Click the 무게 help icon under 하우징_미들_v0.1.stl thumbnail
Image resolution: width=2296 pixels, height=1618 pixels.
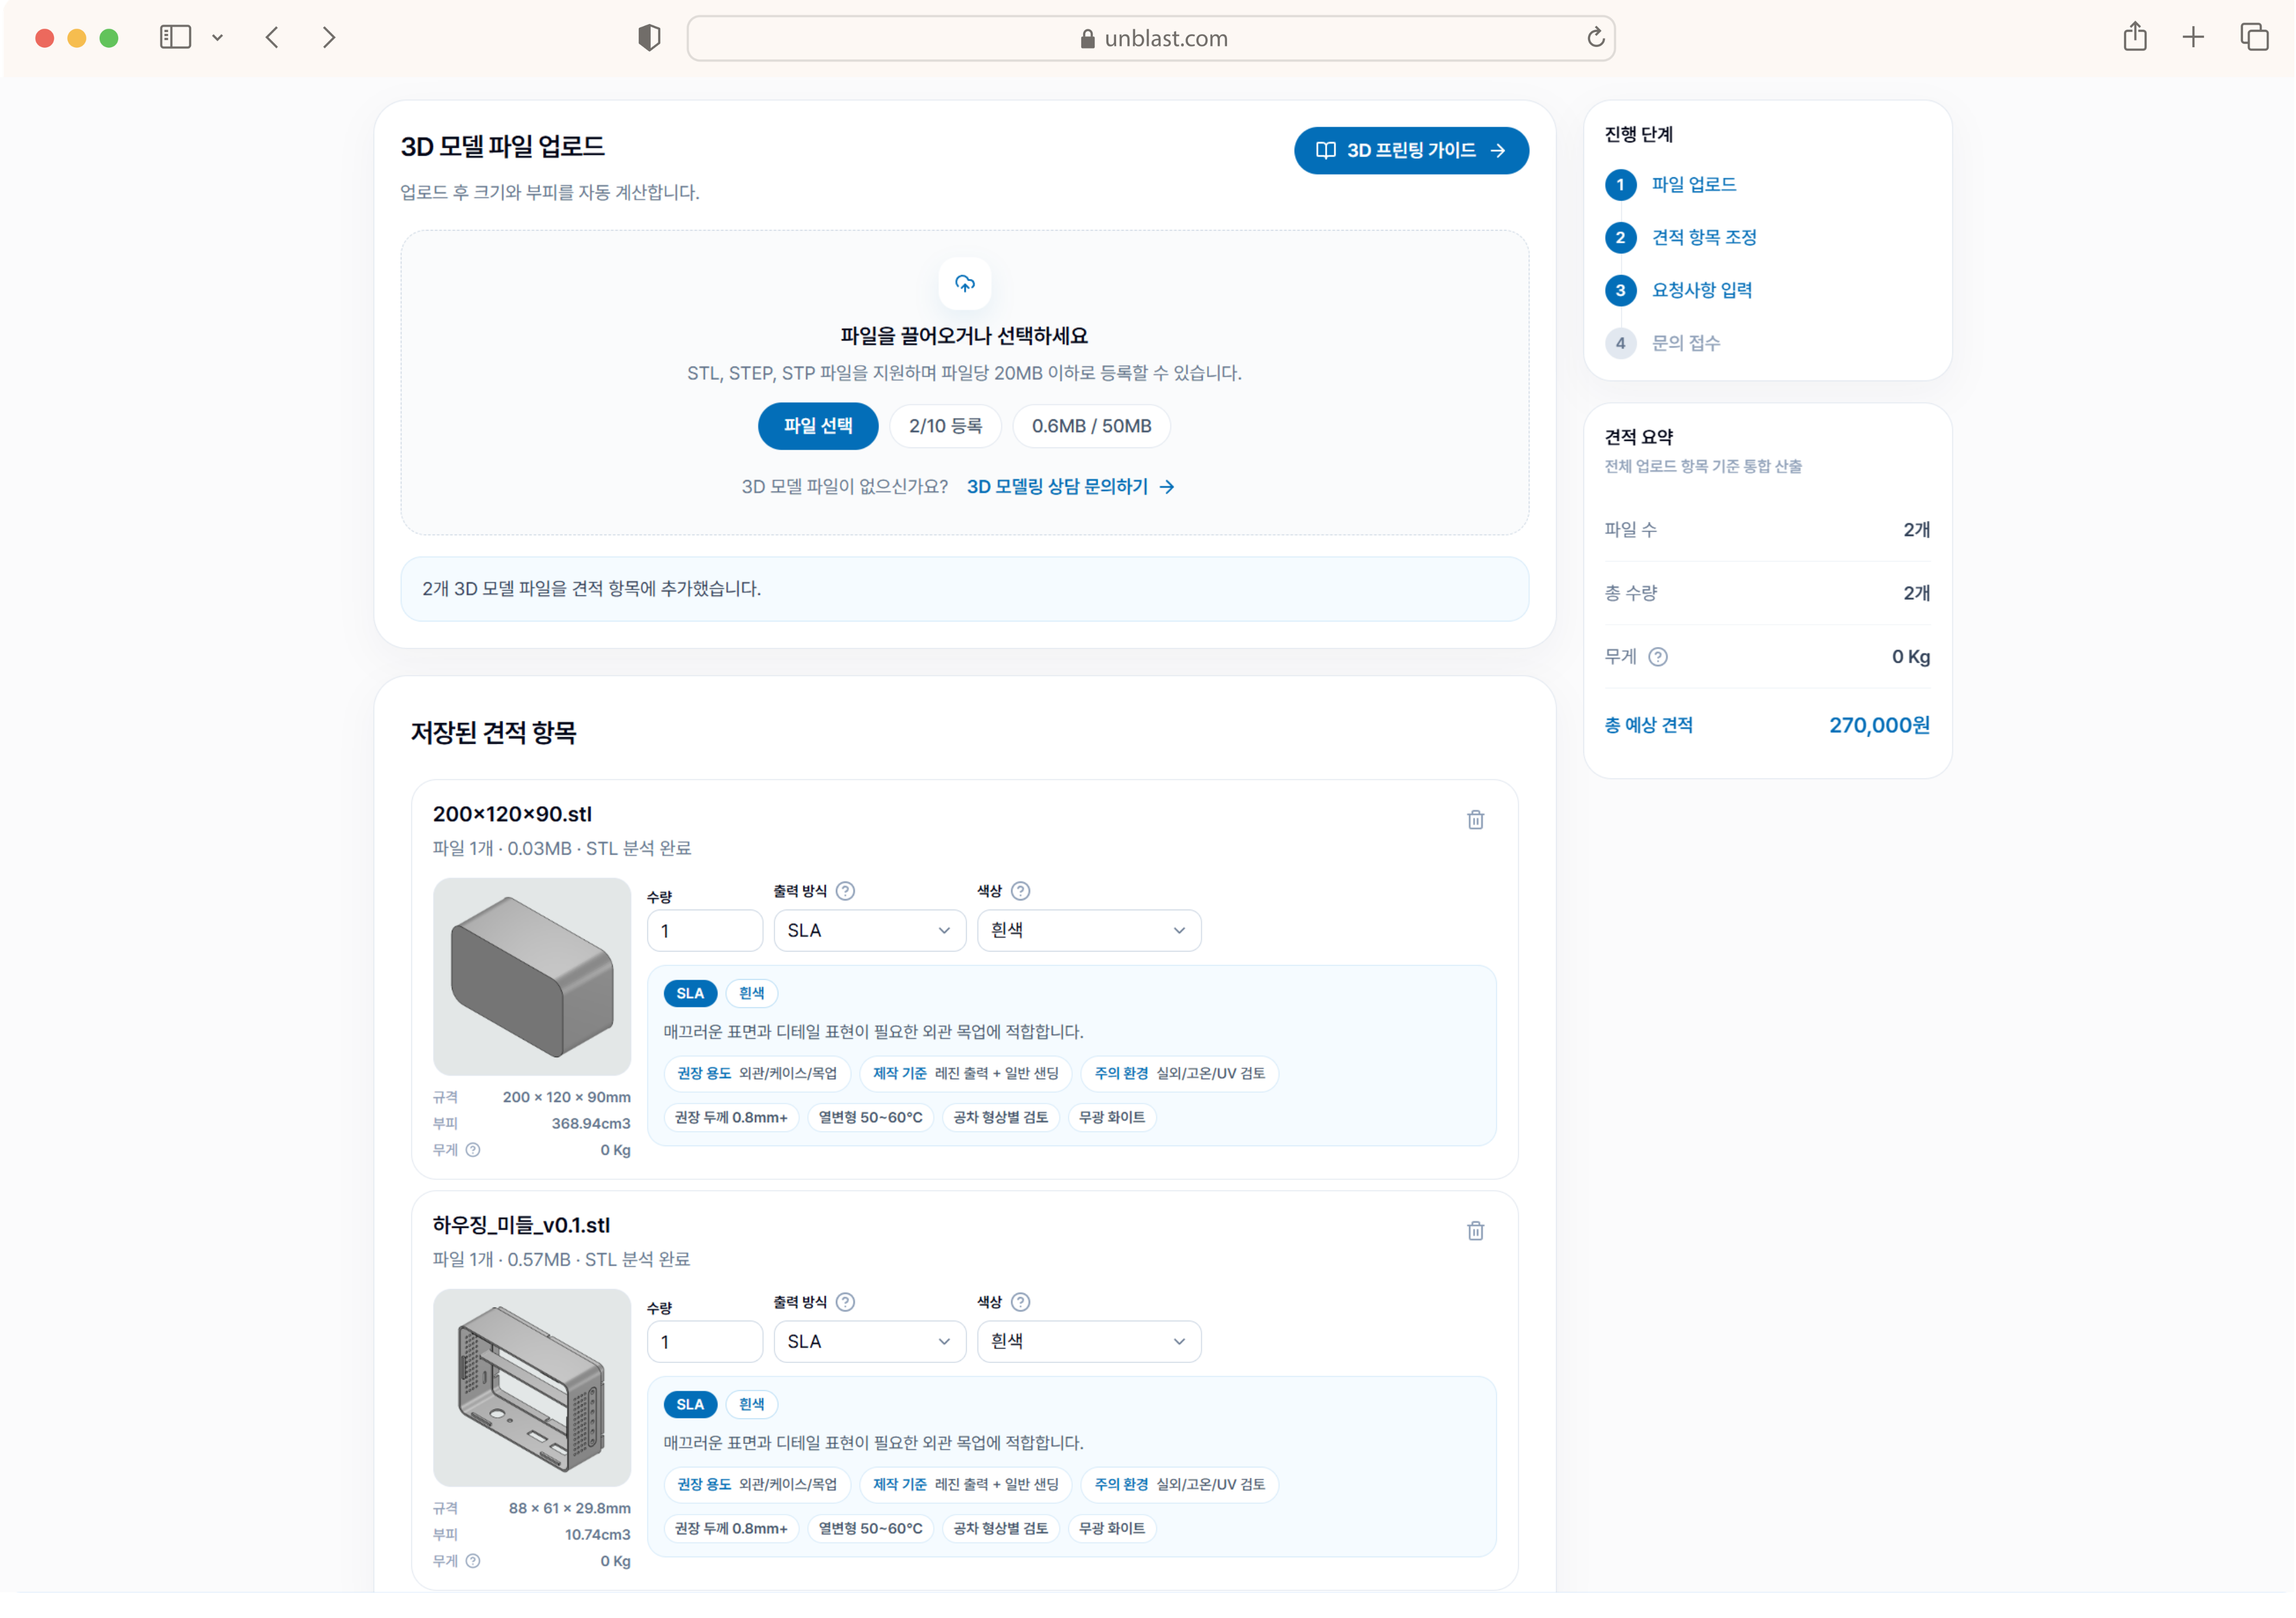473,1561
